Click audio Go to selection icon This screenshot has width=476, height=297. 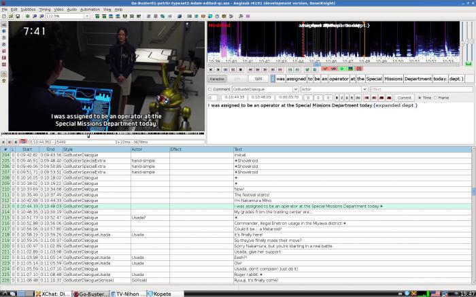click(315, 69)
